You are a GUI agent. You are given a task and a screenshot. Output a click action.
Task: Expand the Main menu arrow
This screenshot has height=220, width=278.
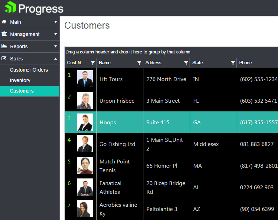(56, 22)
